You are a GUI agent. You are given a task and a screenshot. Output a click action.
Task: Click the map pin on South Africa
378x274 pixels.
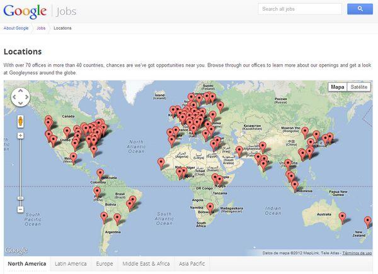[x=210, y=208]
